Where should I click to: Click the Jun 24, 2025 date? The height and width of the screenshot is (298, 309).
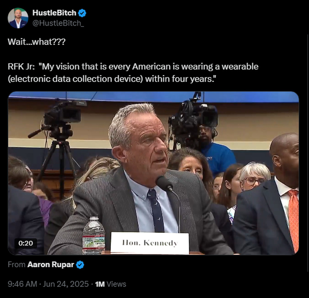[x=66, y=284]
